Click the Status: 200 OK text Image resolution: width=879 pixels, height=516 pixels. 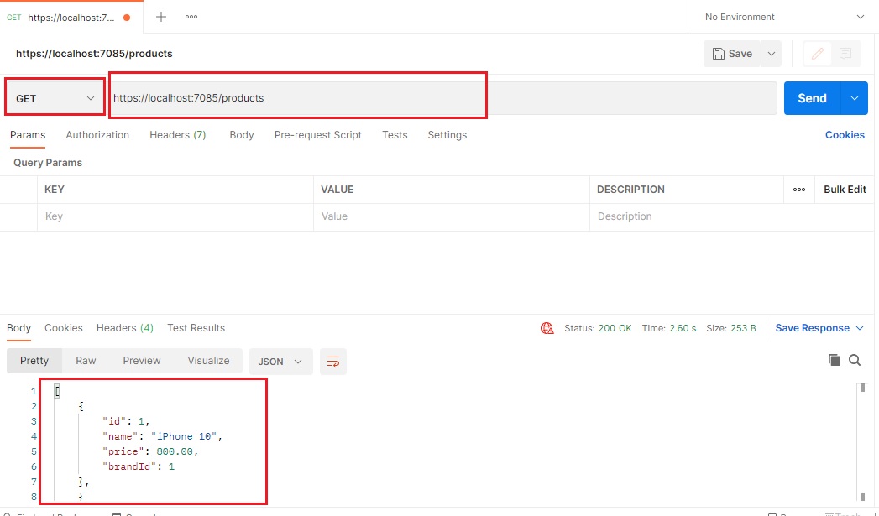[x=598, y=328]
